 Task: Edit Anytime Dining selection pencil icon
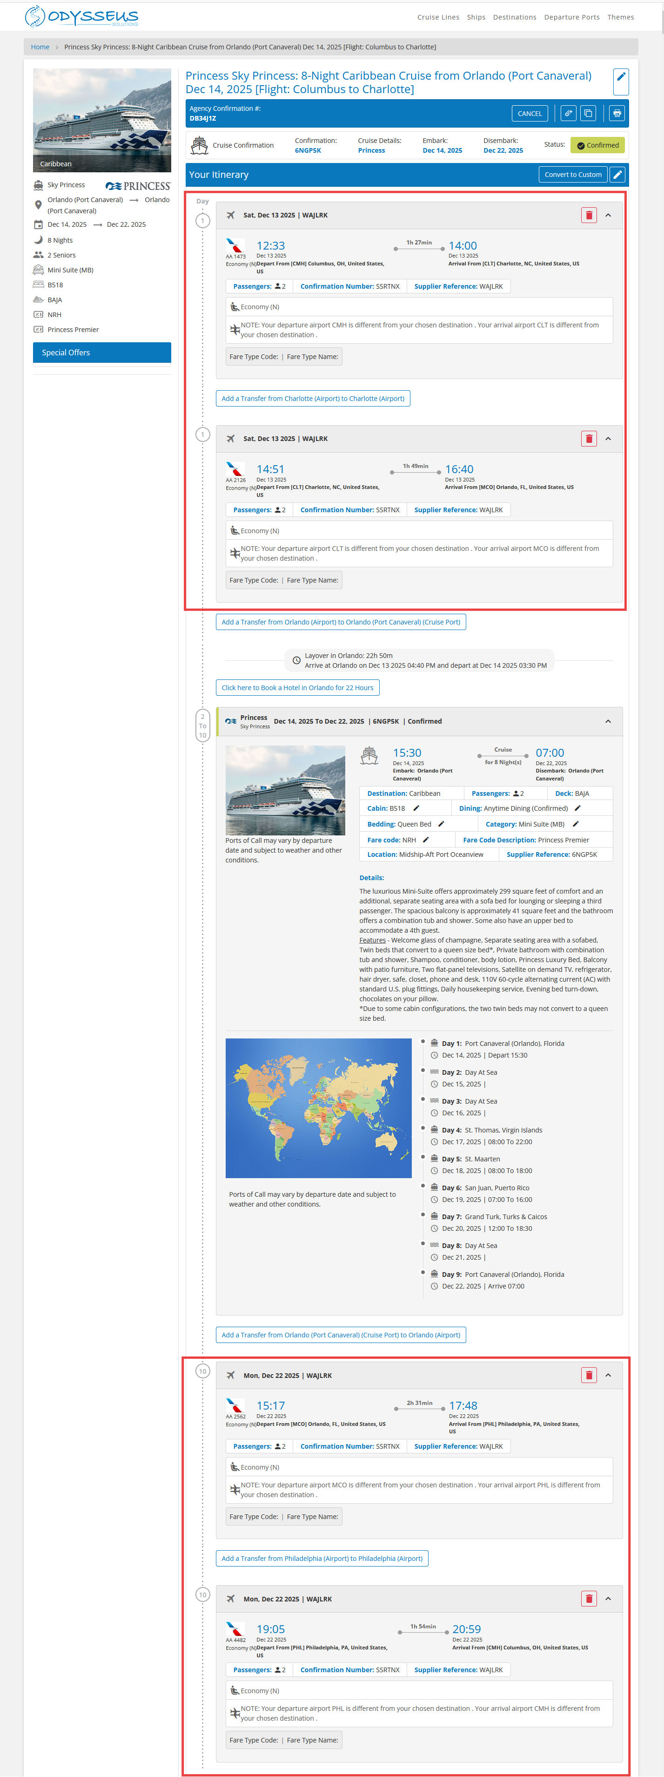pos(578,808)
